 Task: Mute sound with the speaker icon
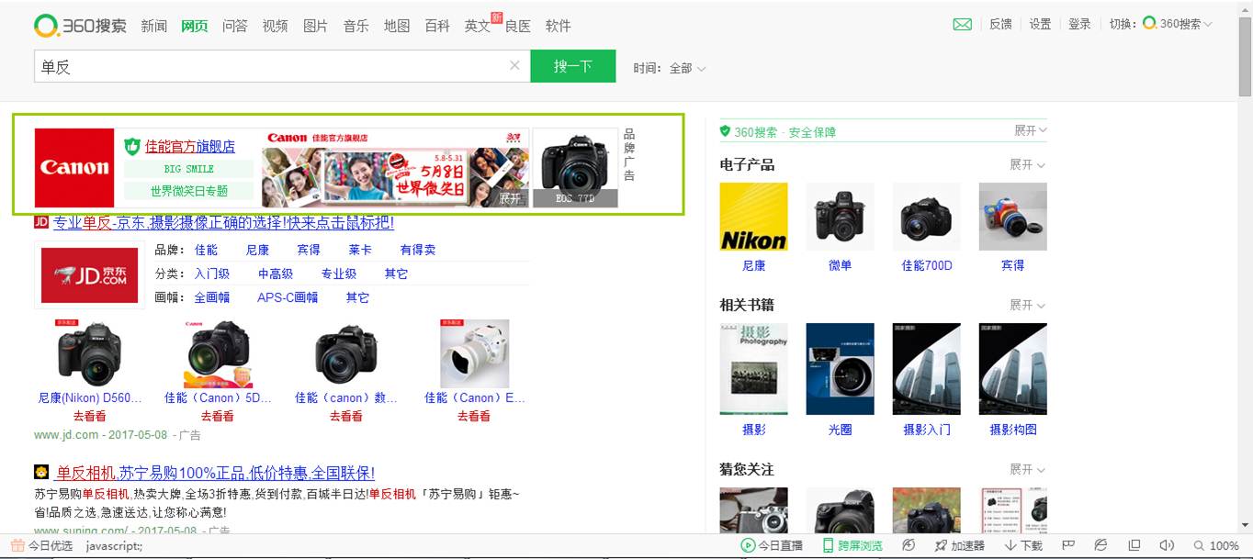[x=1167, y=545]
